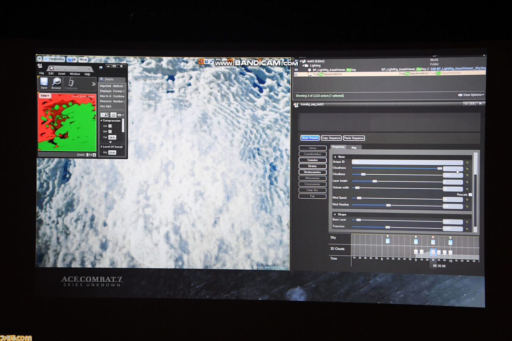Image resolution: width=512 pixels, height=341 pixels.
Task: Toggle the first Compression checkbox
Action: click(x=110, y=126)
